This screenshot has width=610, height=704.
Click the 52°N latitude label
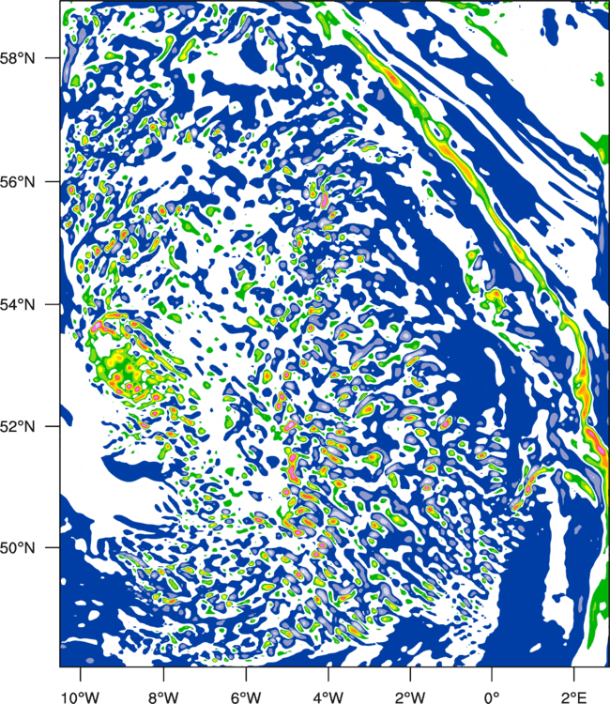pos(18,426)
